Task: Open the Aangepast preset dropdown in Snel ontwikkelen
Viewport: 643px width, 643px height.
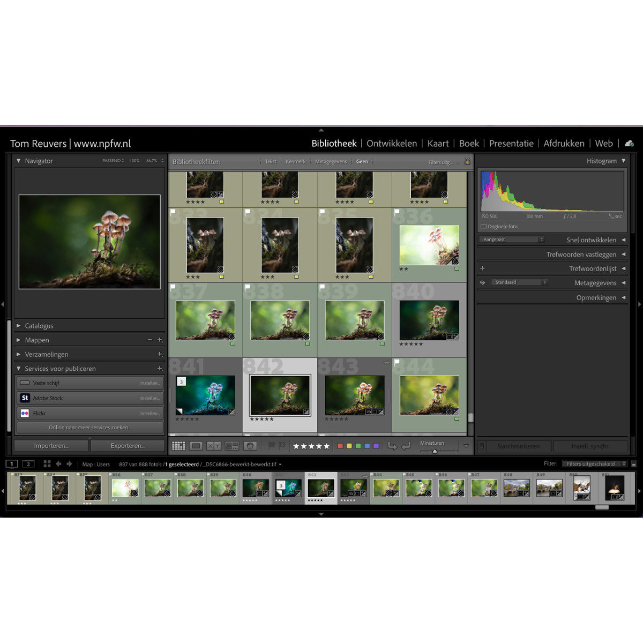Action: click(x=510, y=239)
